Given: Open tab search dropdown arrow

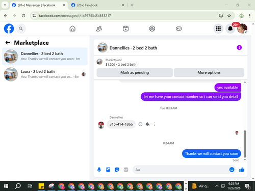Looking at the screenshot, I should (5, 5).
